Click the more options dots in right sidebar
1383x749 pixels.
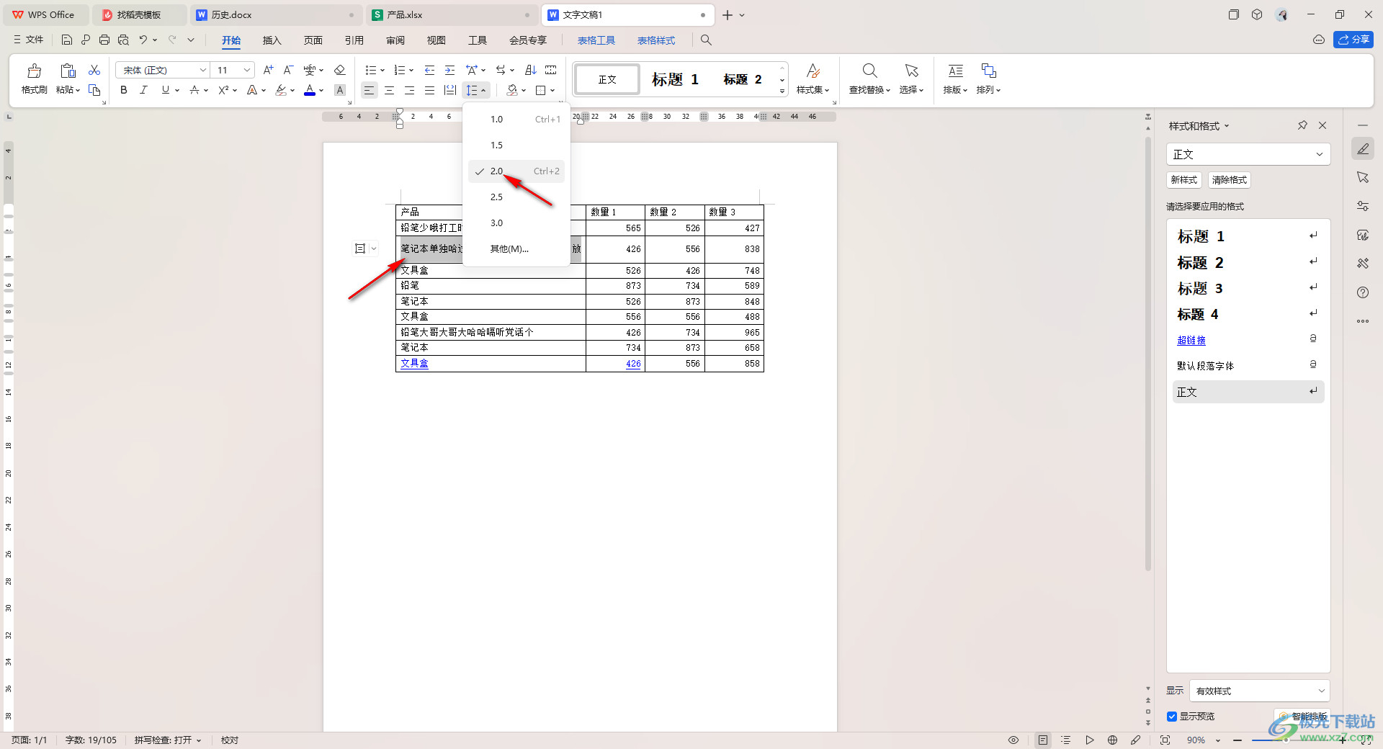(1363, 321)
